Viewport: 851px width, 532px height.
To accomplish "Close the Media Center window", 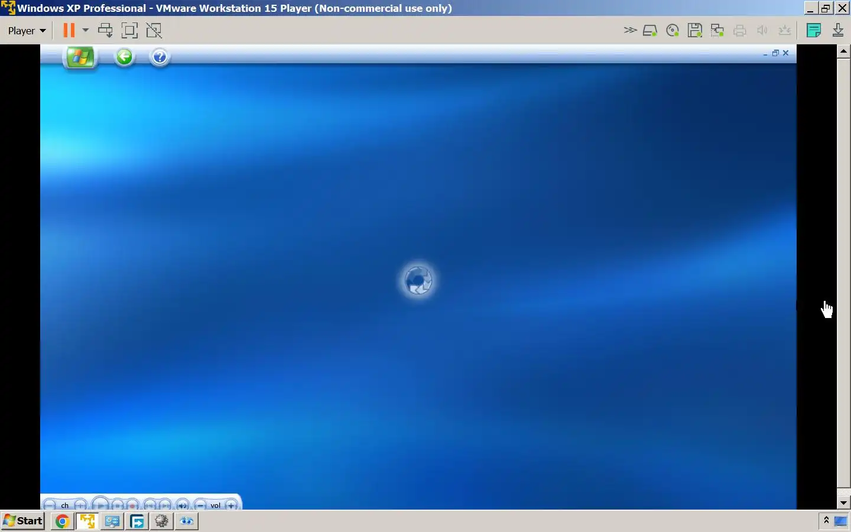I will pyautogui.click(x=786, y=53).
